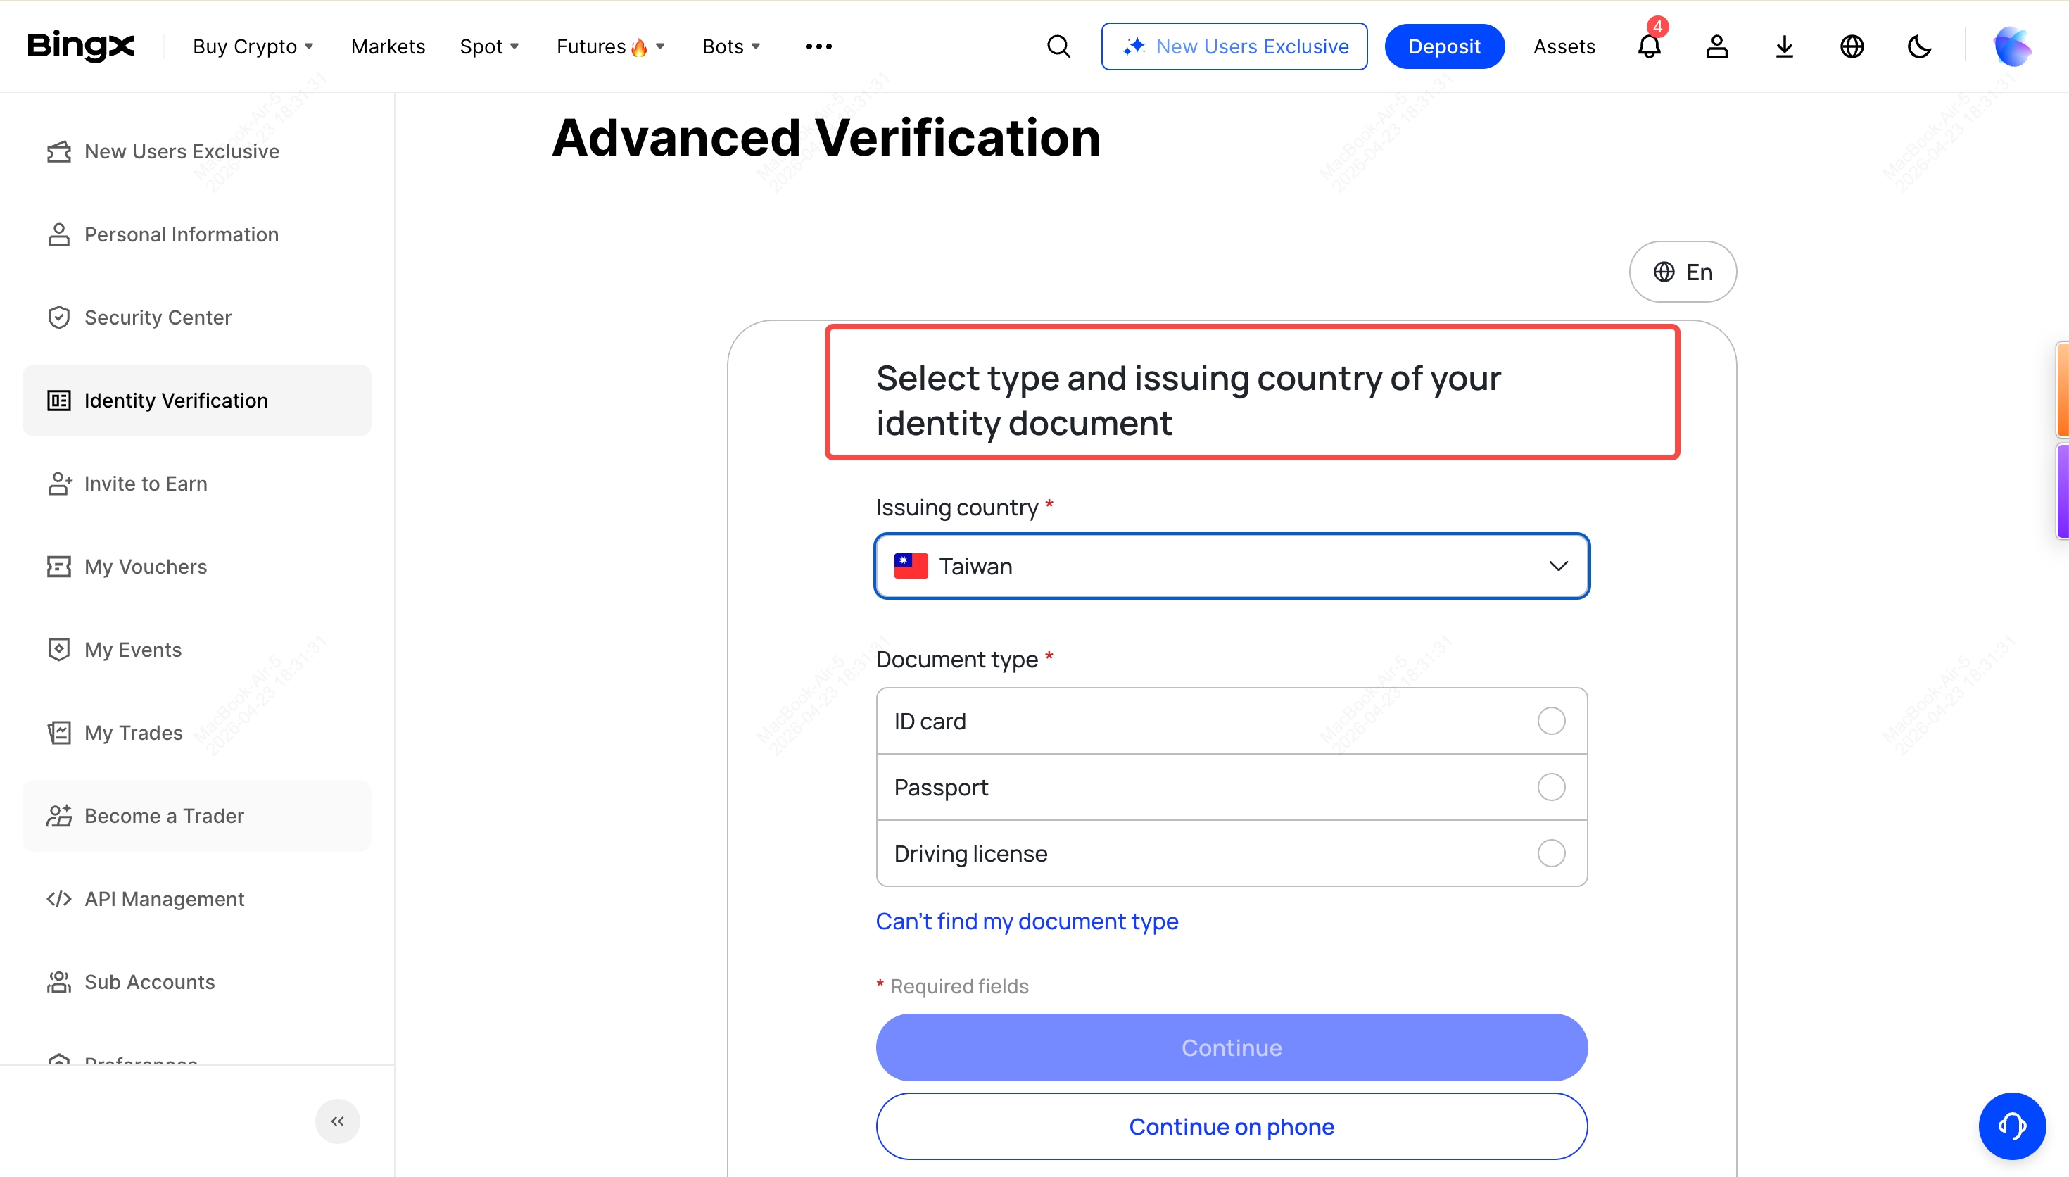Click Can't find my document type link
This screenshot has height=1177, width=2069.
[x=1027, y=921]
